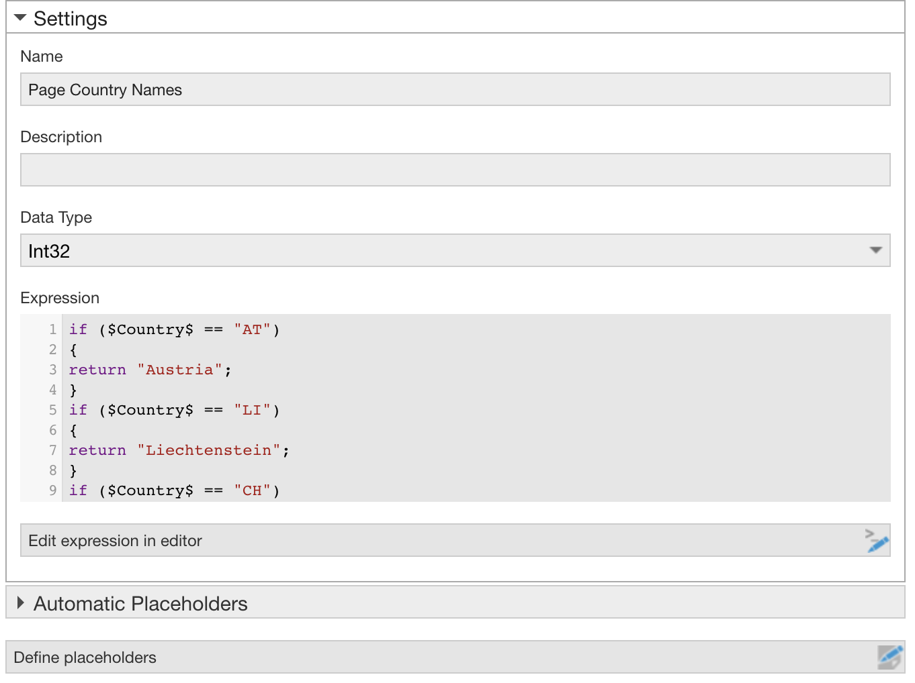The image size is (915, 683).
Task: Click line number 1 in expression gutter
Action: [52, 329]
